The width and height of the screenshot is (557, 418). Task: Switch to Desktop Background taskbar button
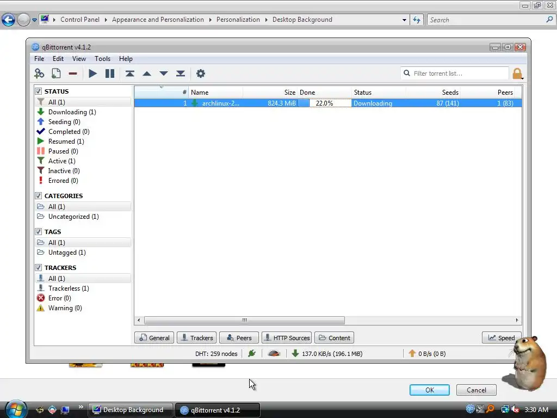pyautogui.click(x=131, y=410)
